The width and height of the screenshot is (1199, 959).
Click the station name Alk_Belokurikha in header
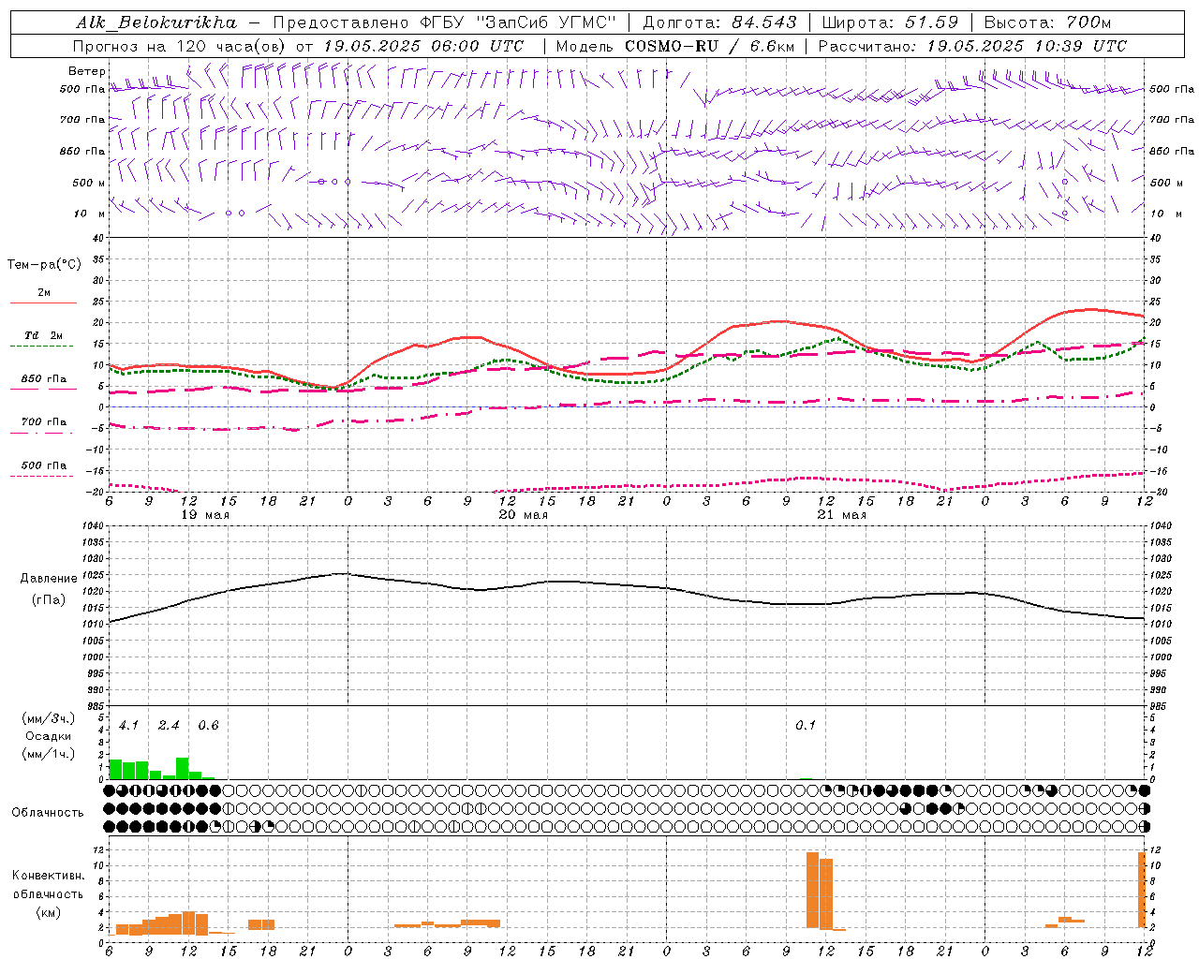coord(156,22)
